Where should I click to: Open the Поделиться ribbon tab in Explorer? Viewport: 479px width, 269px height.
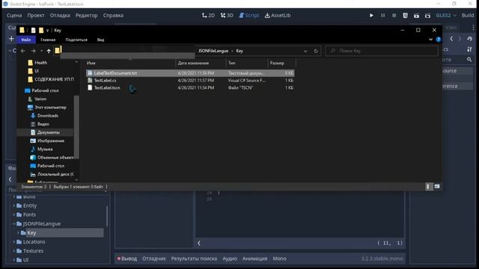point(76,40)
